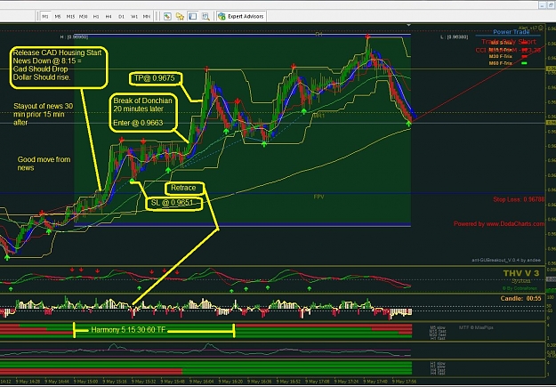Click the Stop Loss: 0.96788 label
This screenshot has height=387, width=556.
point(519,199)
